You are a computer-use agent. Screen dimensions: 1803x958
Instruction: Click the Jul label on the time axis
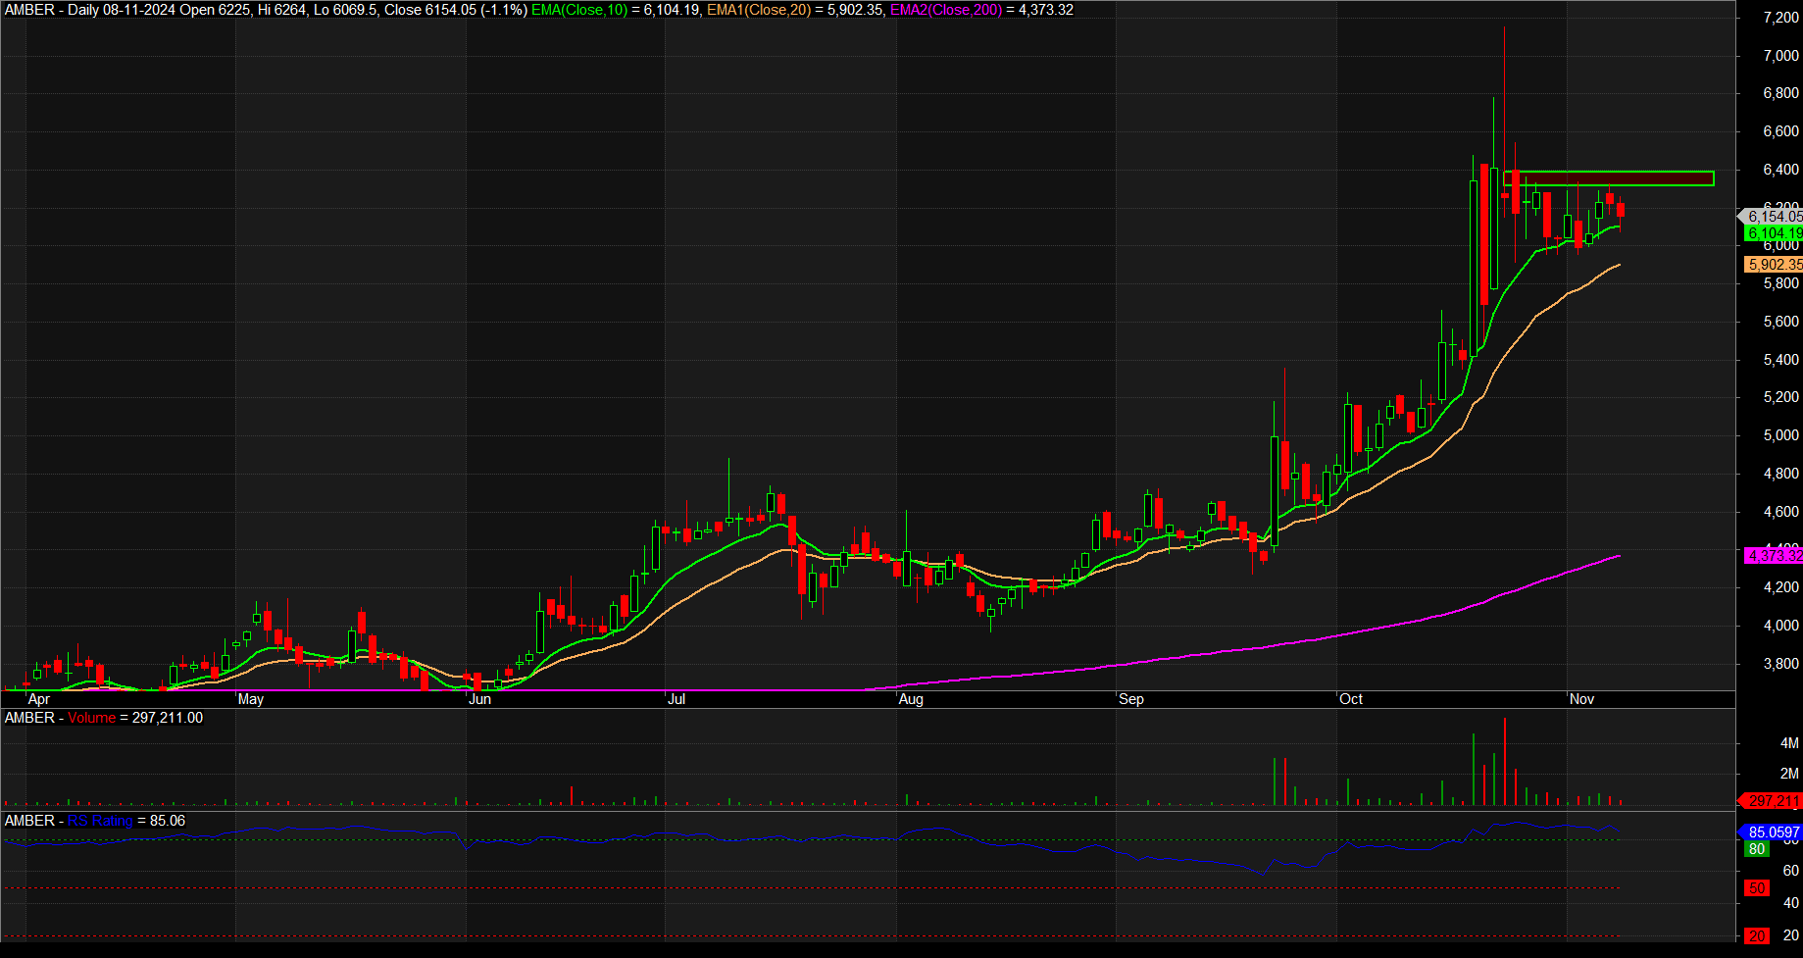(x=676, y=699)
